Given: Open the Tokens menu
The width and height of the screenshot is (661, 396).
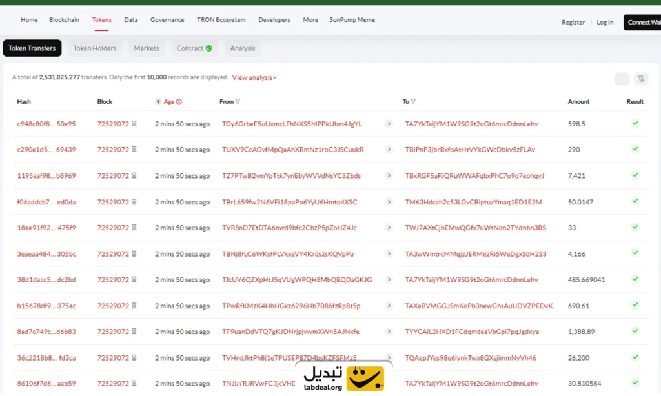Looking at the screenshot, I should click(101, 20).
